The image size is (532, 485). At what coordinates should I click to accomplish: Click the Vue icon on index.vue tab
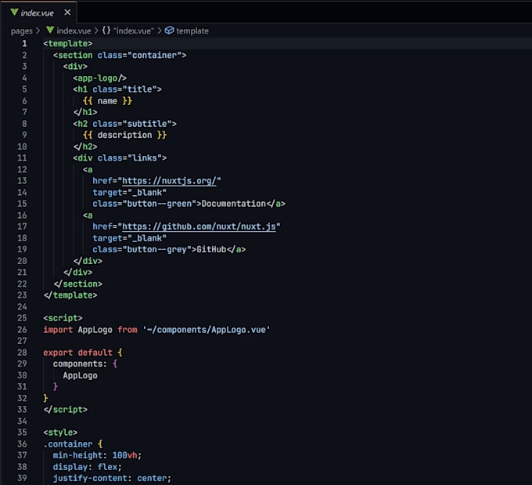coord(14,13)
